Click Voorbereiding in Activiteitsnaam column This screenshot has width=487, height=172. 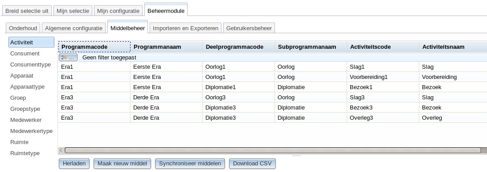[453, 77]
